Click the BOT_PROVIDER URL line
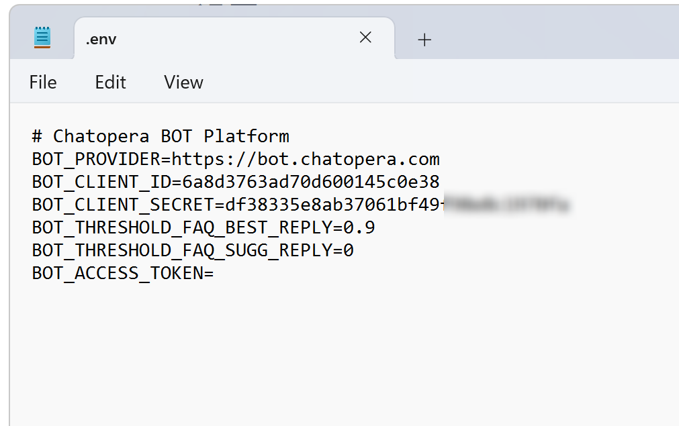 tap(236, 159)
